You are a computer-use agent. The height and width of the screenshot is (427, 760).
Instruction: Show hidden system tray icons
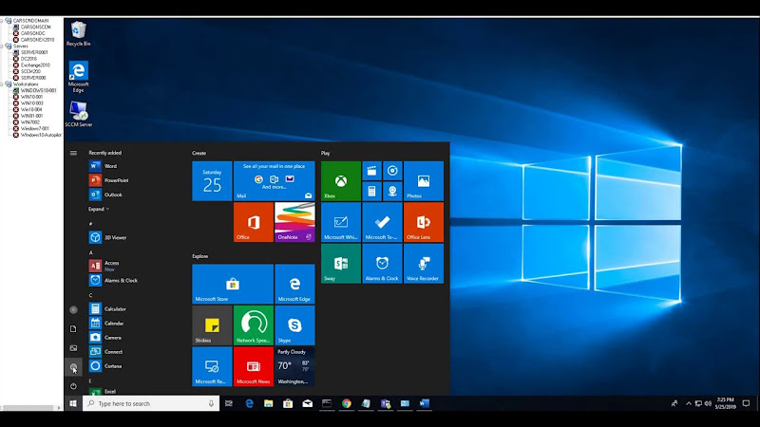(688, 403)
